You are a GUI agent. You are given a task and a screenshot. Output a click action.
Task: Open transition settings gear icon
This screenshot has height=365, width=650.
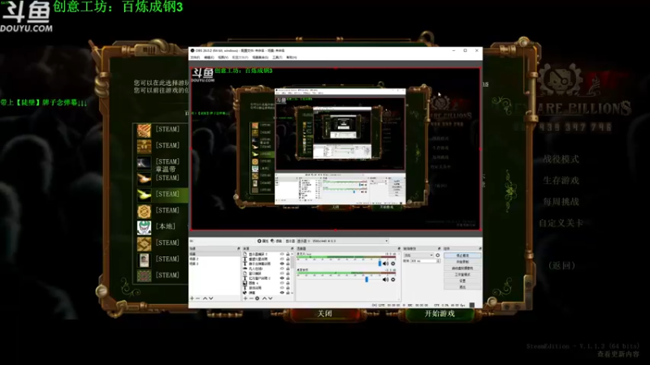[x=438, y=255]
